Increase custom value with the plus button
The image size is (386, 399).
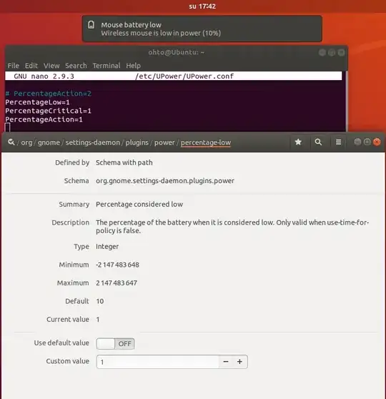(x=239, y=362)
